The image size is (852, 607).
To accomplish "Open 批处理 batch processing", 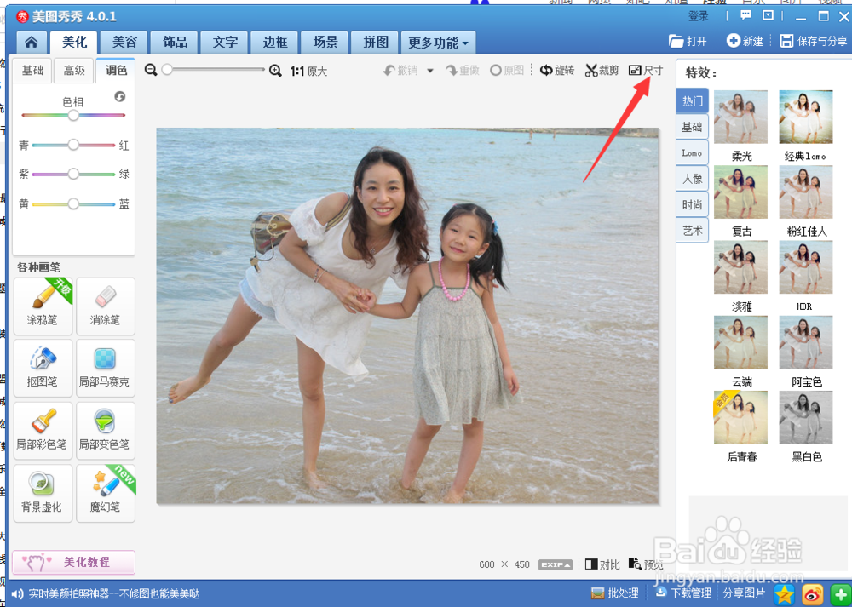I will coord(614,593).
